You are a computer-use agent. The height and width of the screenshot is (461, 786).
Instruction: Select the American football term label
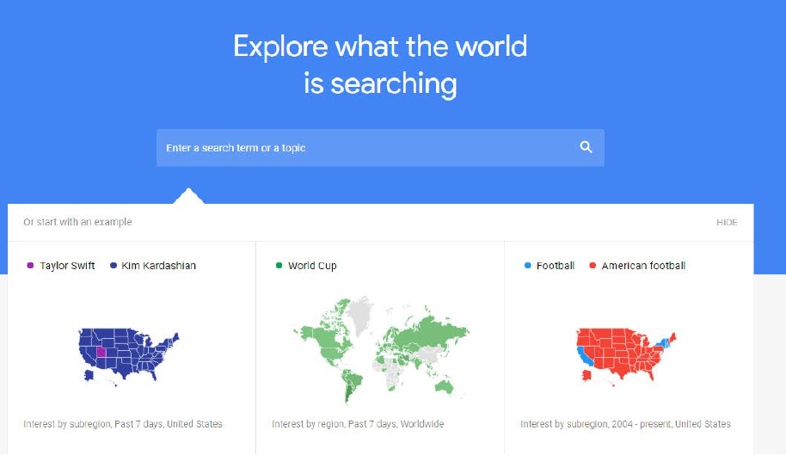coord(643,266)
